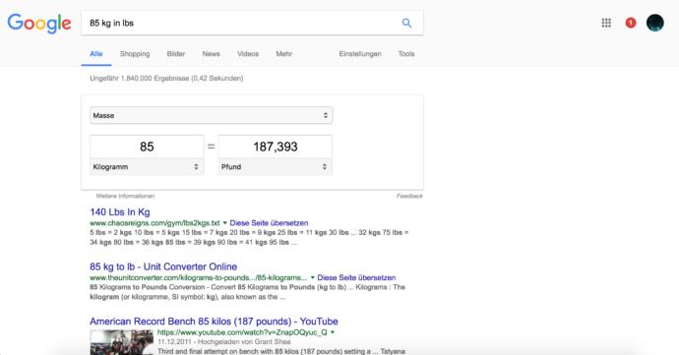
Task: Open the Einstellungen menu
Action: (x=360, y=54)
